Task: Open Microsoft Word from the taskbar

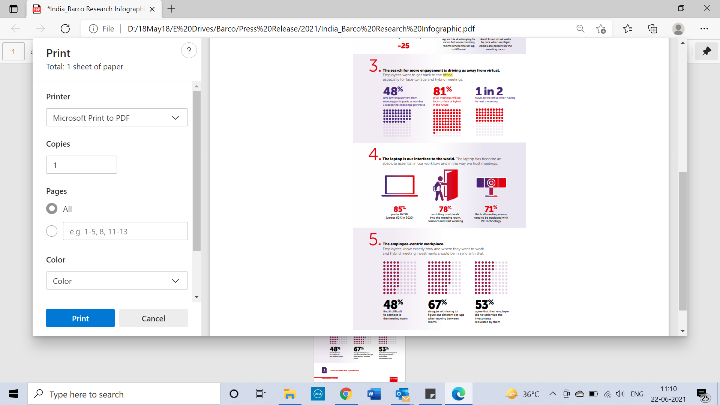Action: click(373, 394)
